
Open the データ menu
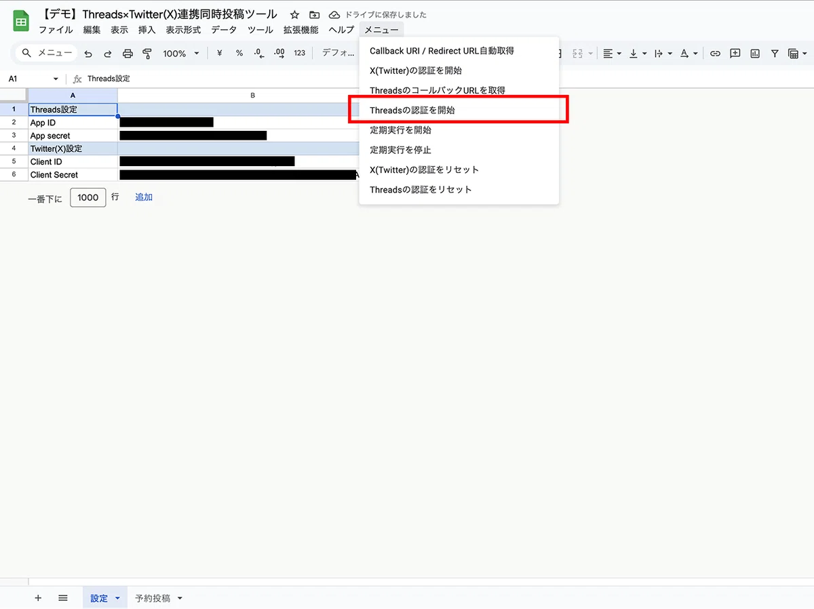click(224, 30)
